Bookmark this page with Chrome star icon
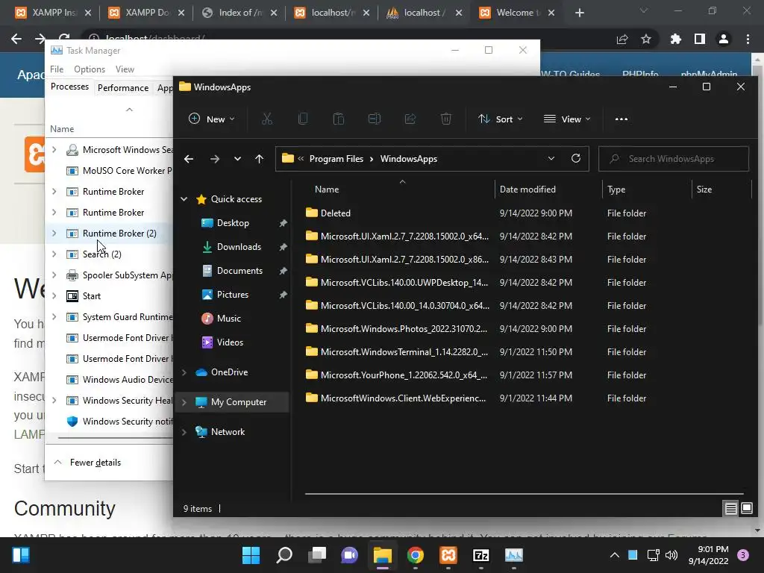This screenshot has width=764, height=573. [x=646, y=39]
